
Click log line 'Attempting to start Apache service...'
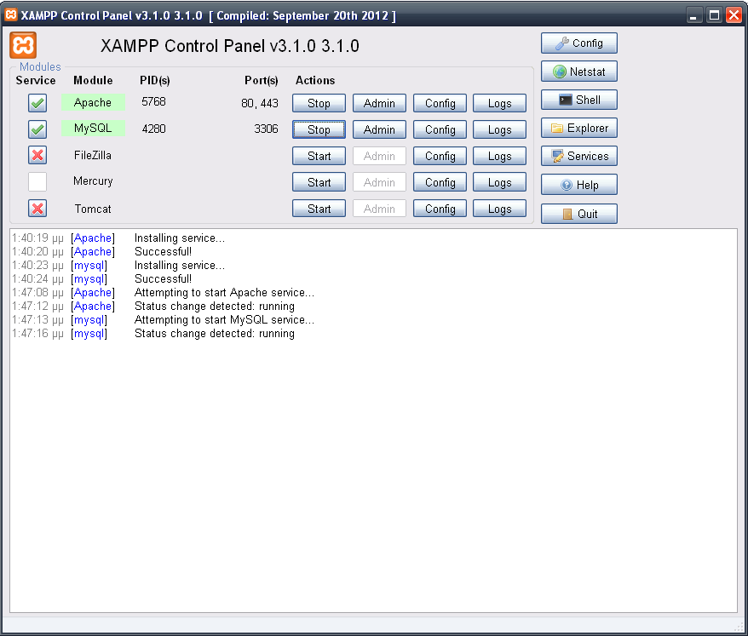point(224,292)
